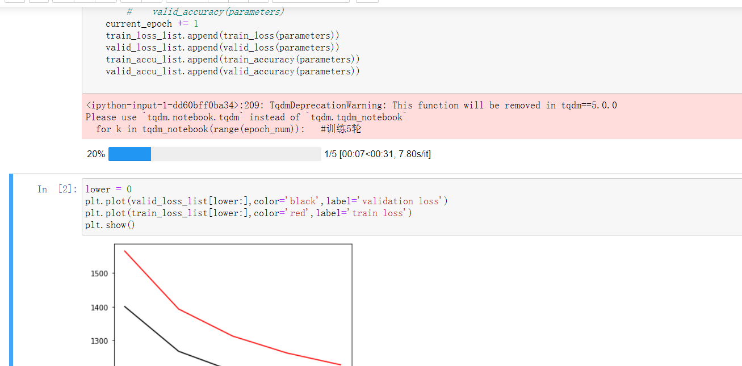Viewport: 742px width, 366px height.
Task: Click the 'for k in tqdm_notebook' warning line
Action: pos(228,129)
